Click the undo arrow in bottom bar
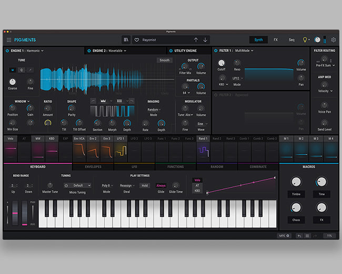The width and height of the screenshot is (342, 274). click(299, 236)
